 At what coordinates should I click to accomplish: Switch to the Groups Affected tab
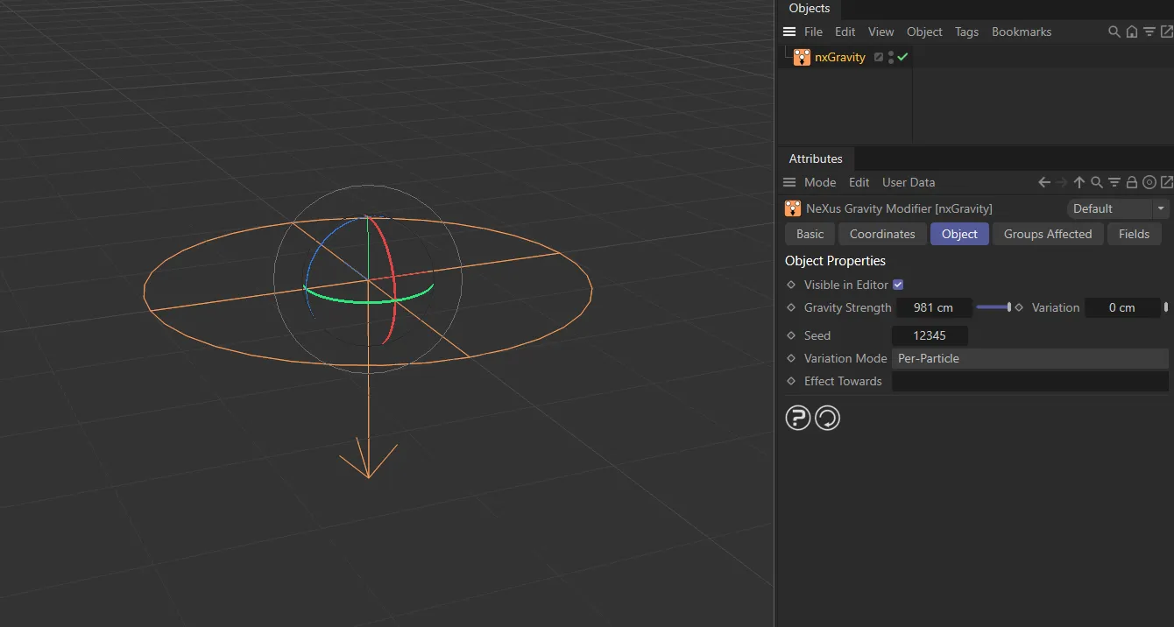tap(1047, 234)
